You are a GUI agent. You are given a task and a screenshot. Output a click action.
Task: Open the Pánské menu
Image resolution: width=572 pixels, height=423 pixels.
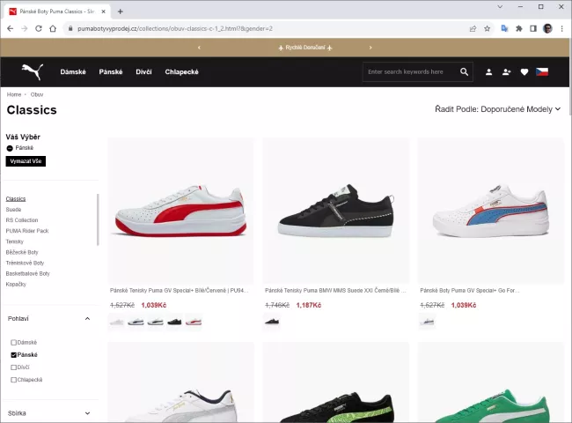pos(111,72)
